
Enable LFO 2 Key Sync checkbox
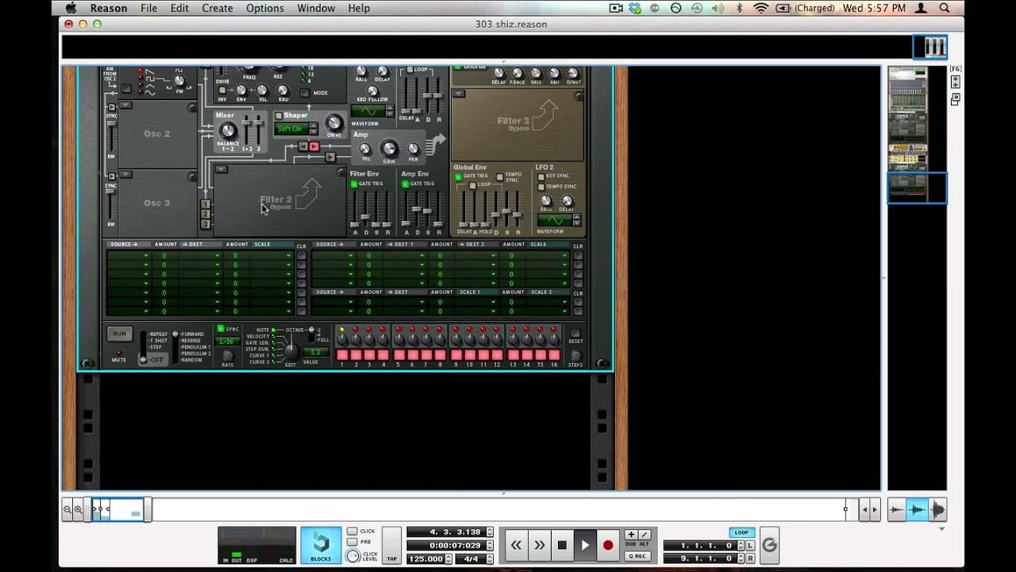pyautogui.click(x=541, y=176)
